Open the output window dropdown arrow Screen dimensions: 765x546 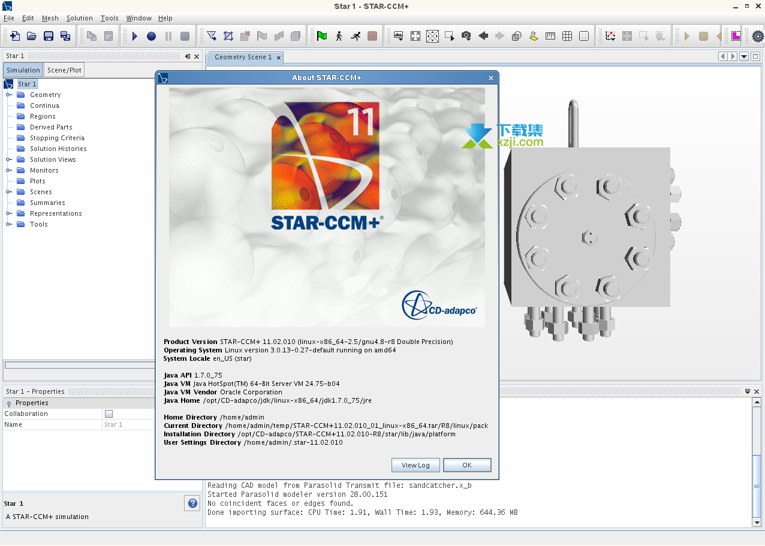[748, 391]
